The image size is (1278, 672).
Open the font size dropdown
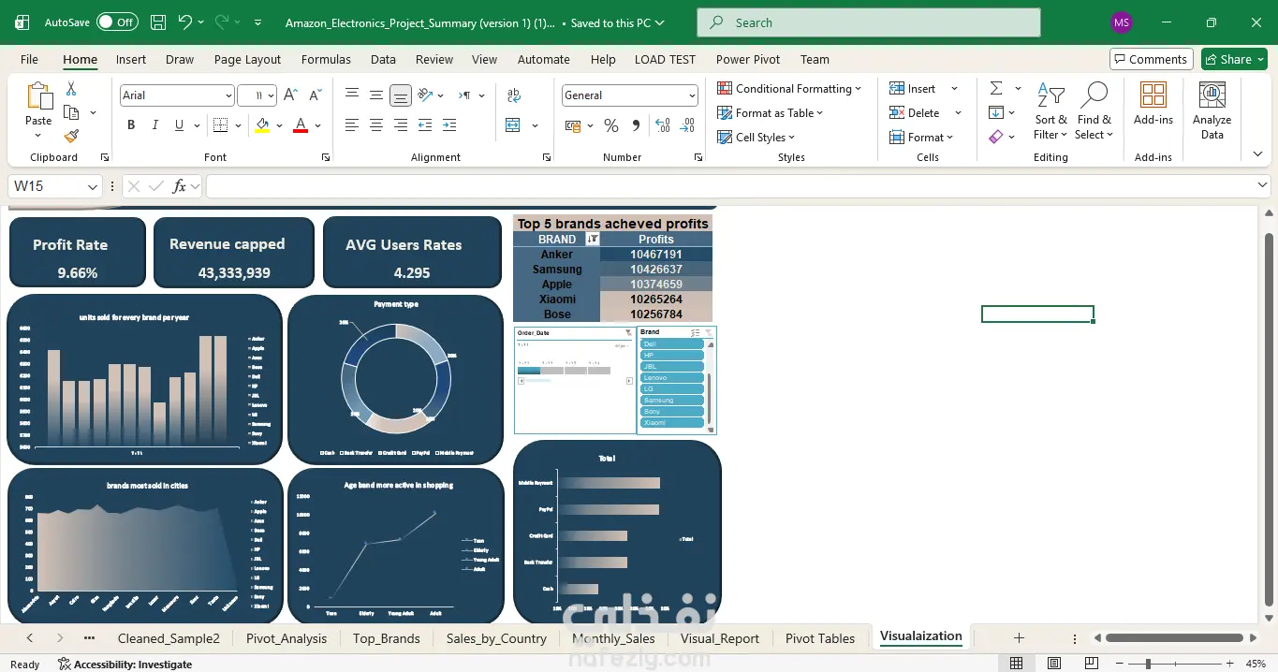tap(272, 95)
